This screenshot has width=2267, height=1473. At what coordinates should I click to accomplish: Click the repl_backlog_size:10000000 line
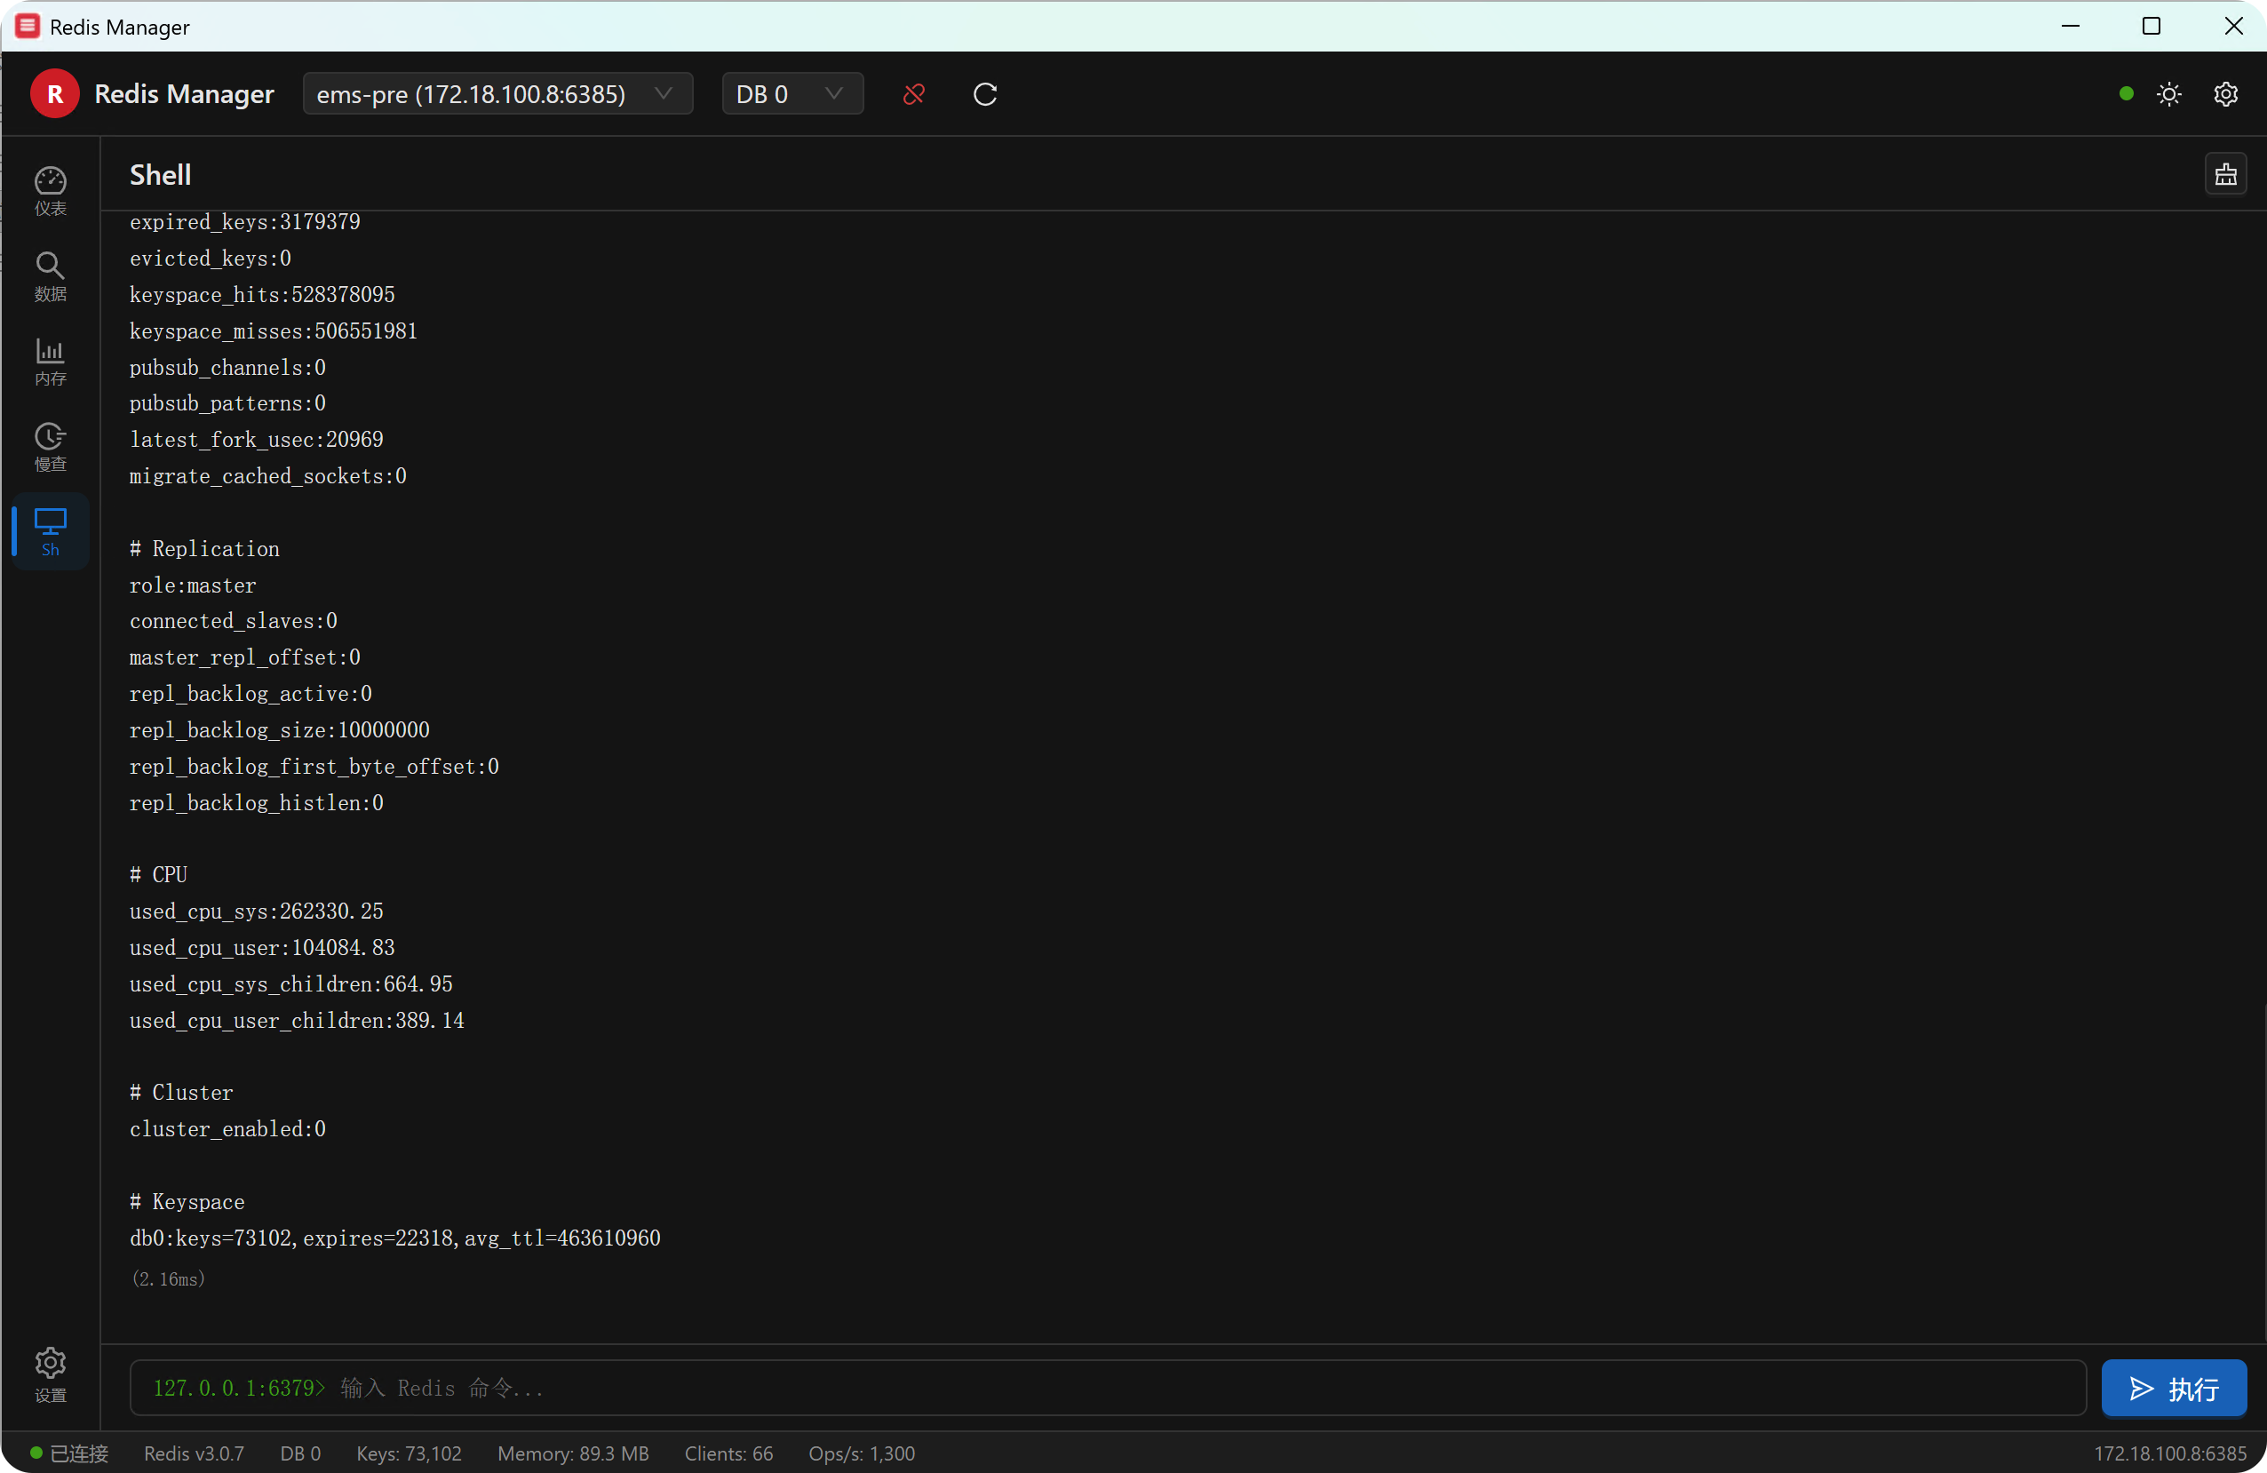pyautogui.click(x=279, y=729)
